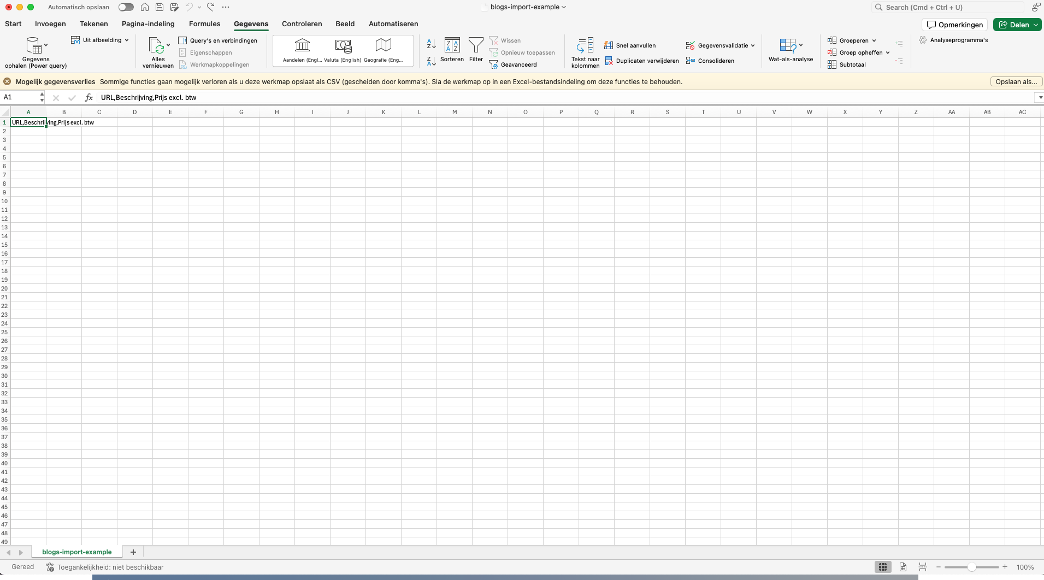Image resolution: width=1044 pixels, height=580 pixels.
Task: Open the Sorteren dialog
Action: coord(452,50)
